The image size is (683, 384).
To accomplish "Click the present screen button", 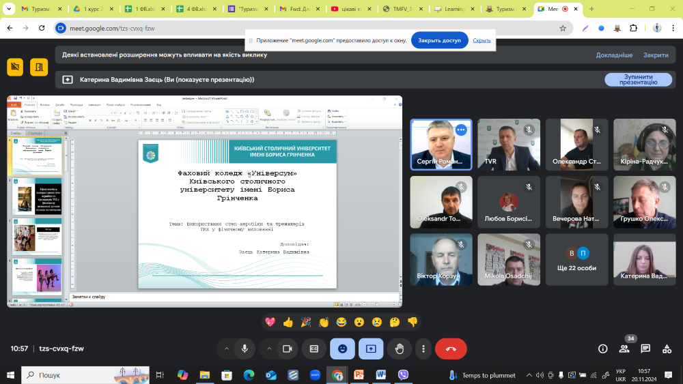I will pyautogui.click(x=371, y=349).
